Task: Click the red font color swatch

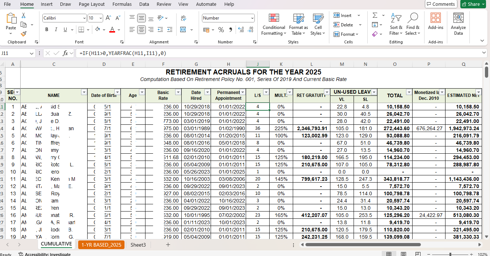Action: point(112,30)
